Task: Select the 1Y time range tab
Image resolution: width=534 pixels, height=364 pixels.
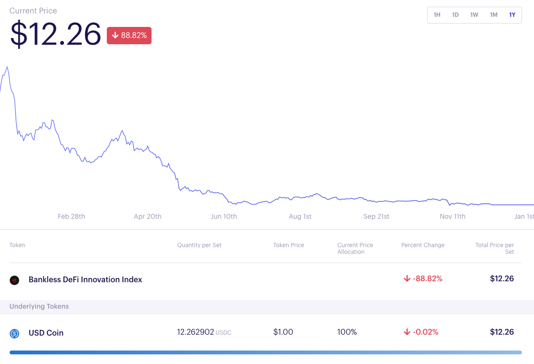Action: click(x=512, y=14)
